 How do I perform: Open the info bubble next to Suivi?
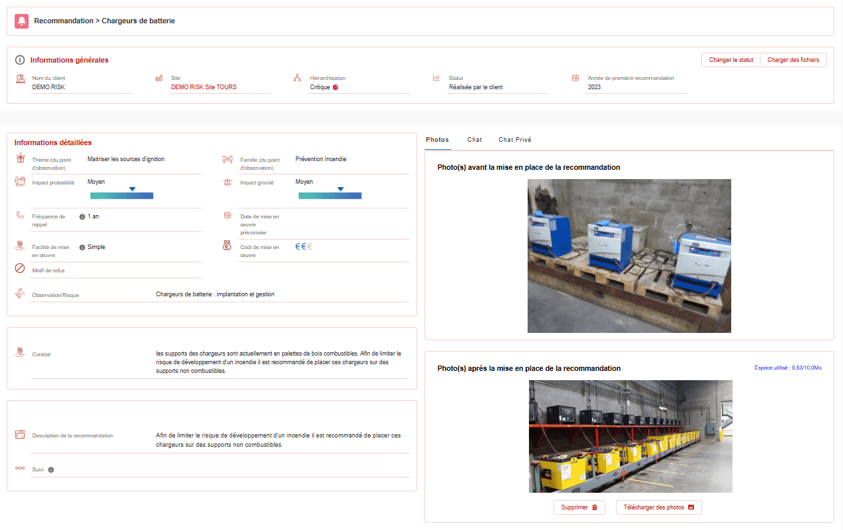click(x=51, y=470)
